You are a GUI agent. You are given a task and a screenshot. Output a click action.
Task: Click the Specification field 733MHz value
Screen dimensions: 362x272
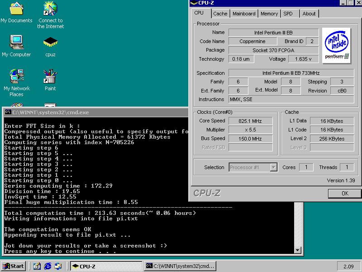(291, 73)
